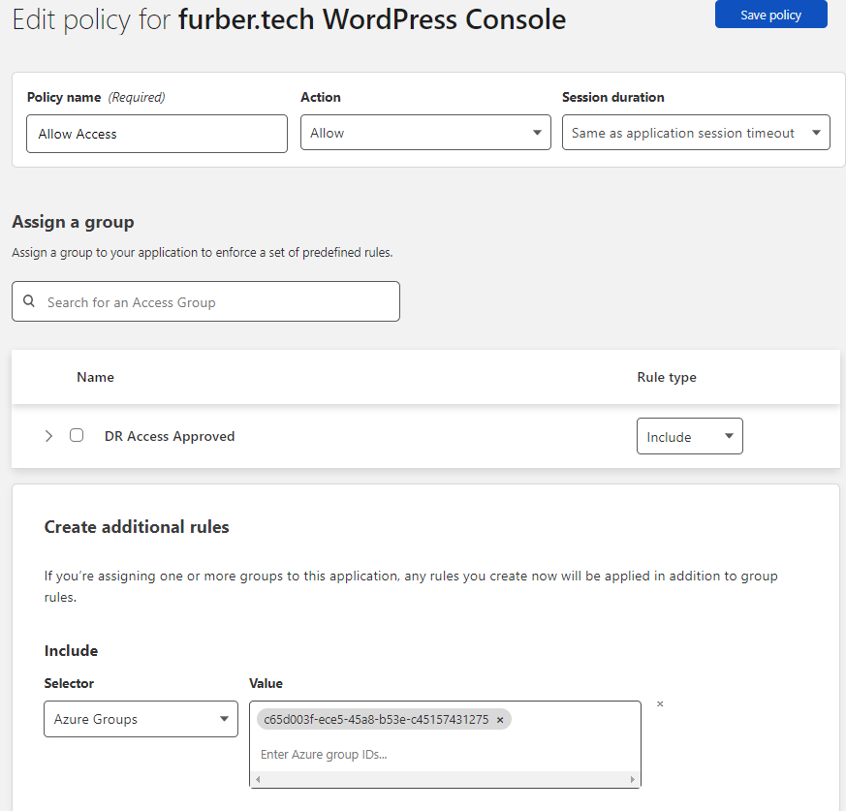Click the search magnifier icon
The width and height of the screenshot is (846, 811).
click(29, 301)
